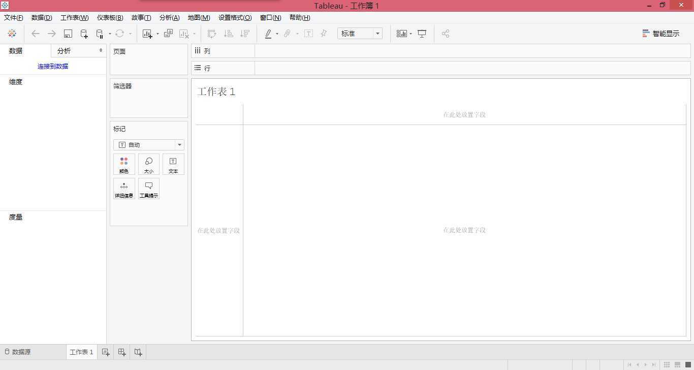The width and height of the screenshot is (694, 370).
Task: Add a new data source from toolbar
Action: [x=84, y=34]
